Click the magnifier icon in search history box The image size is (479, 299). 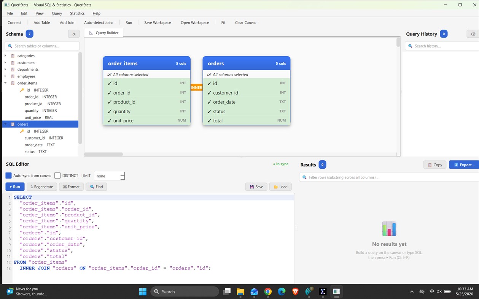click(410, 46)
